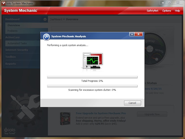
Task: Click the System Mechanic Pro box thumbnail
Action: pyautogui.click(x=65, y=118)
